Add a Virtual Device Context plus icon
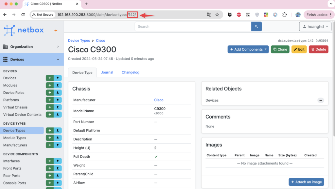The width and height of the screenshot is (335, 189). click(x=50, y=115)
